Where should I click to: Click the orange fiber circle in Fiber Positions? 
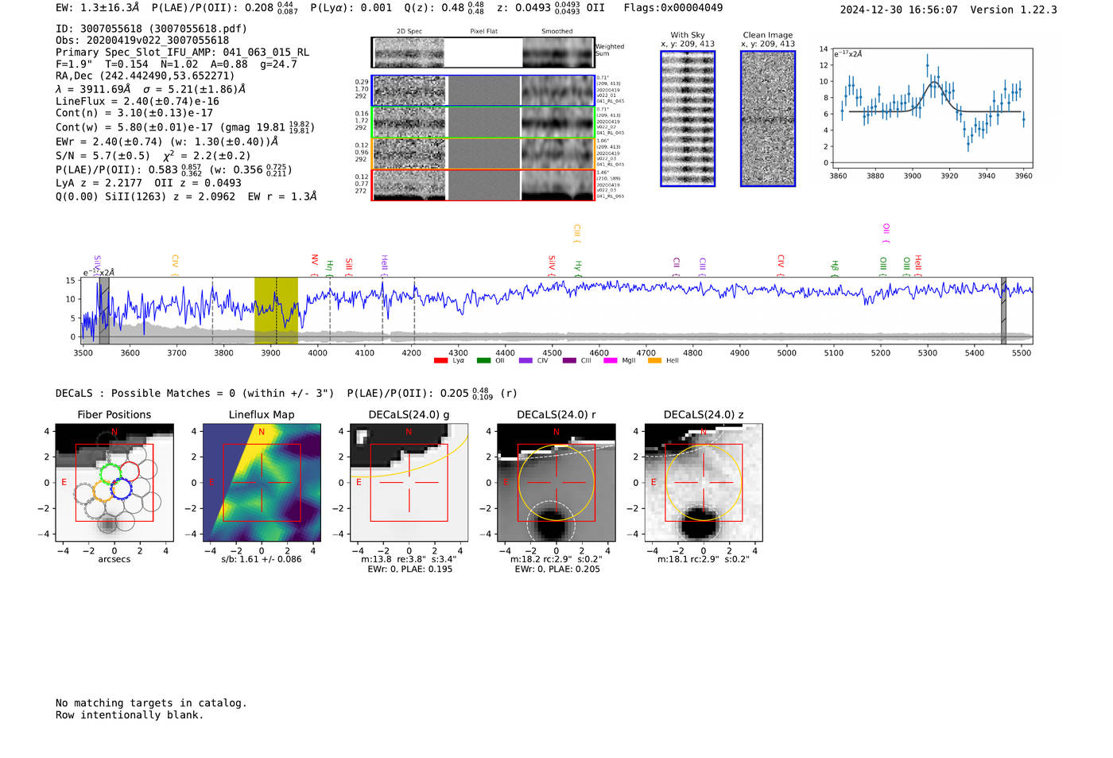coord(102,490)
